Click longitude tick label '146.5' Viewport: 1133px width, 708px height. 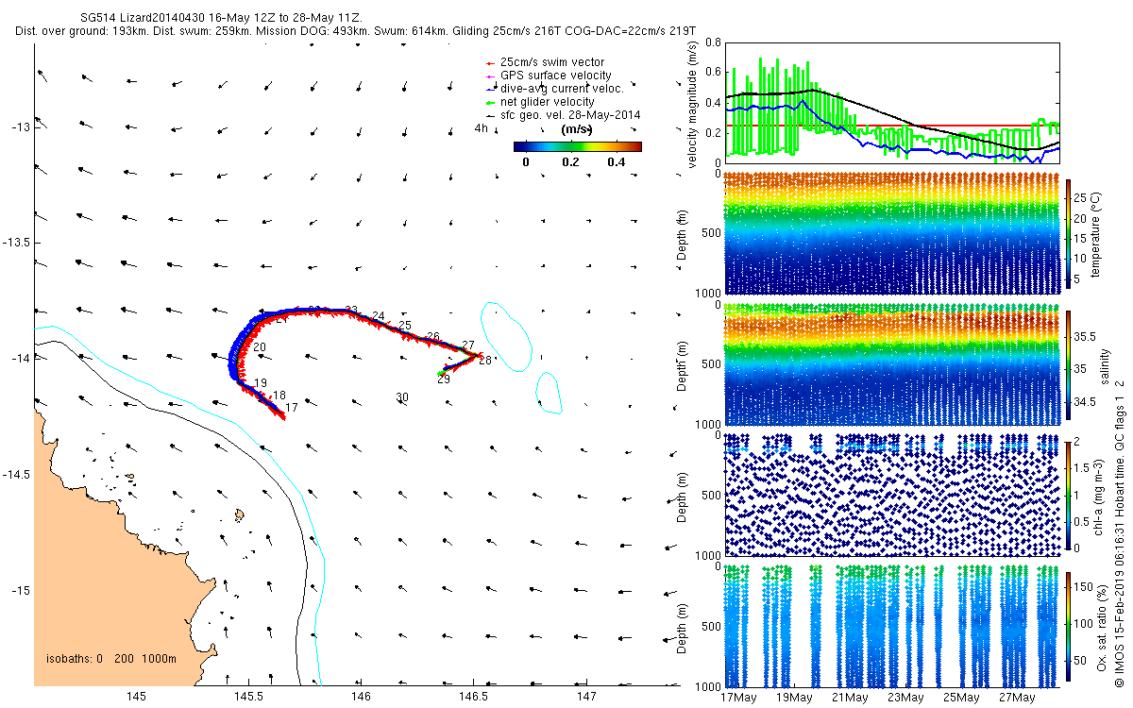[473, 697]
